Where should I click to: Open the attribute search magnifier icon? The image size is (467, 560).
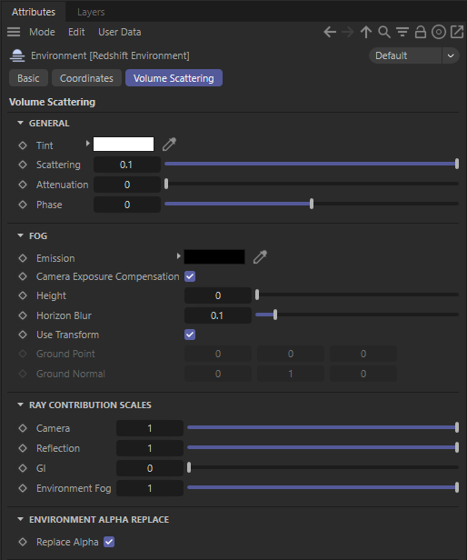pos(384,32)
